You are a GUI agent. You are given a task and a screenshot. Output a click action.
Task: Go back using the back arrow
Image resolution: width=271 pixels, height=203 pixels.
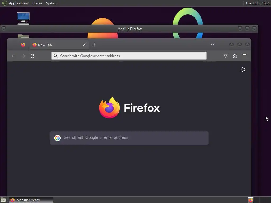13,56
